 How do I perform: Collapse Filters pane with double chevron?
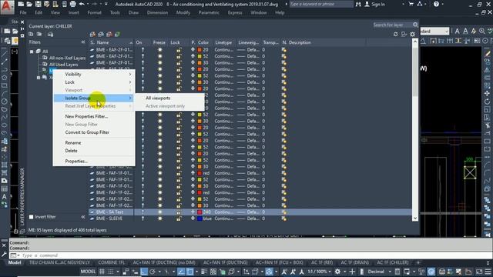coord(83,42)
